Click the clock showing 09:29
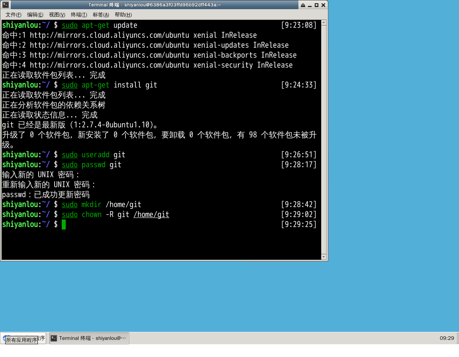The image size is (459, 357). click(447, 338)
